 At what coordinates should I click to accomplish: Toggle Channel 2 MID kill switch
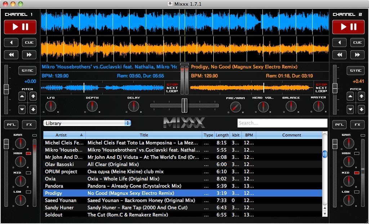tap(357, 173)
